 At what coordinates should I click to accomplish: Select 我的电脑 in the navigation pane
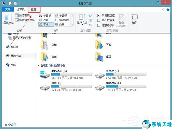point(19,56)
